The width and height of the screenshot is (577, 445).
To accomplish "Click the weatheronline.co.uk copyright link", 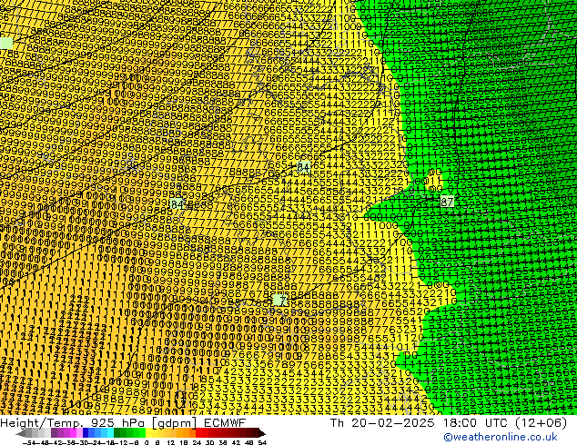I will tap(501, 437).
